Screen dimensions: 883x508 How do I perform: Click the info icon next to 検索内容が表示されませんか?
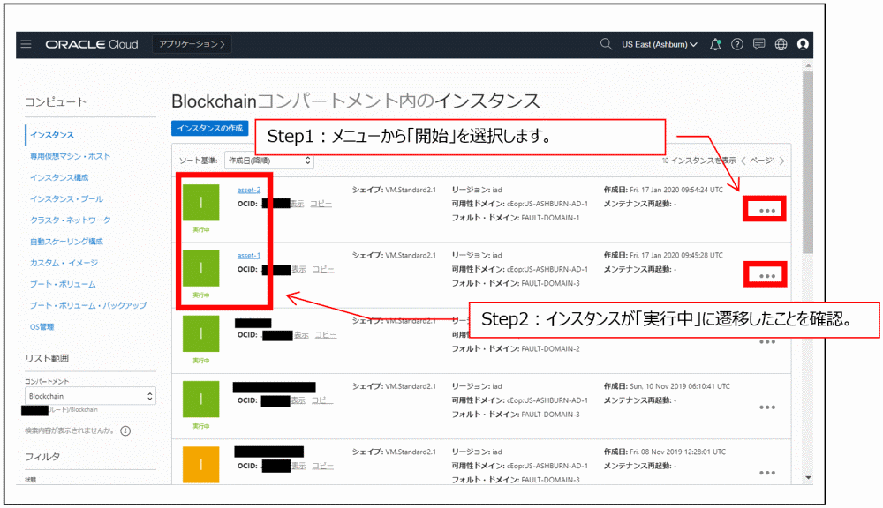pyautogui.click(x=125, y=431)
